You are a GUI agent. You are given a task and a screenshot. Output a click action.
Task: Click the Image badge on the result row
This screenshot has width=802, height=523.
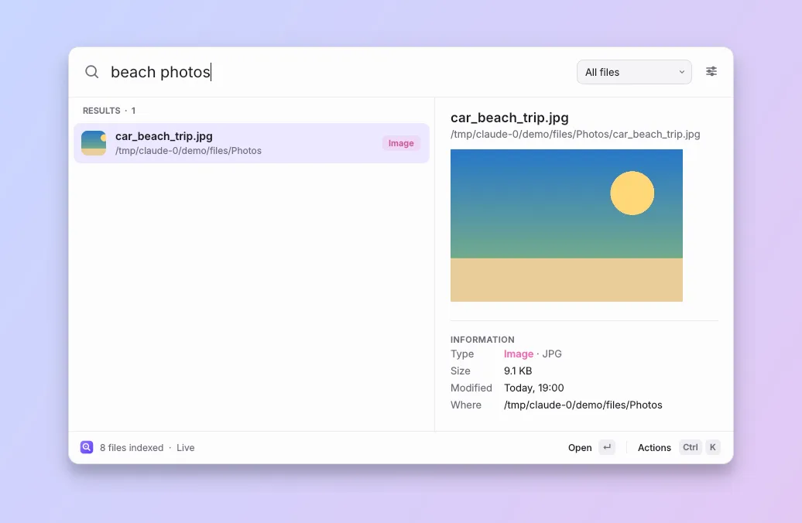coord(401,143)
